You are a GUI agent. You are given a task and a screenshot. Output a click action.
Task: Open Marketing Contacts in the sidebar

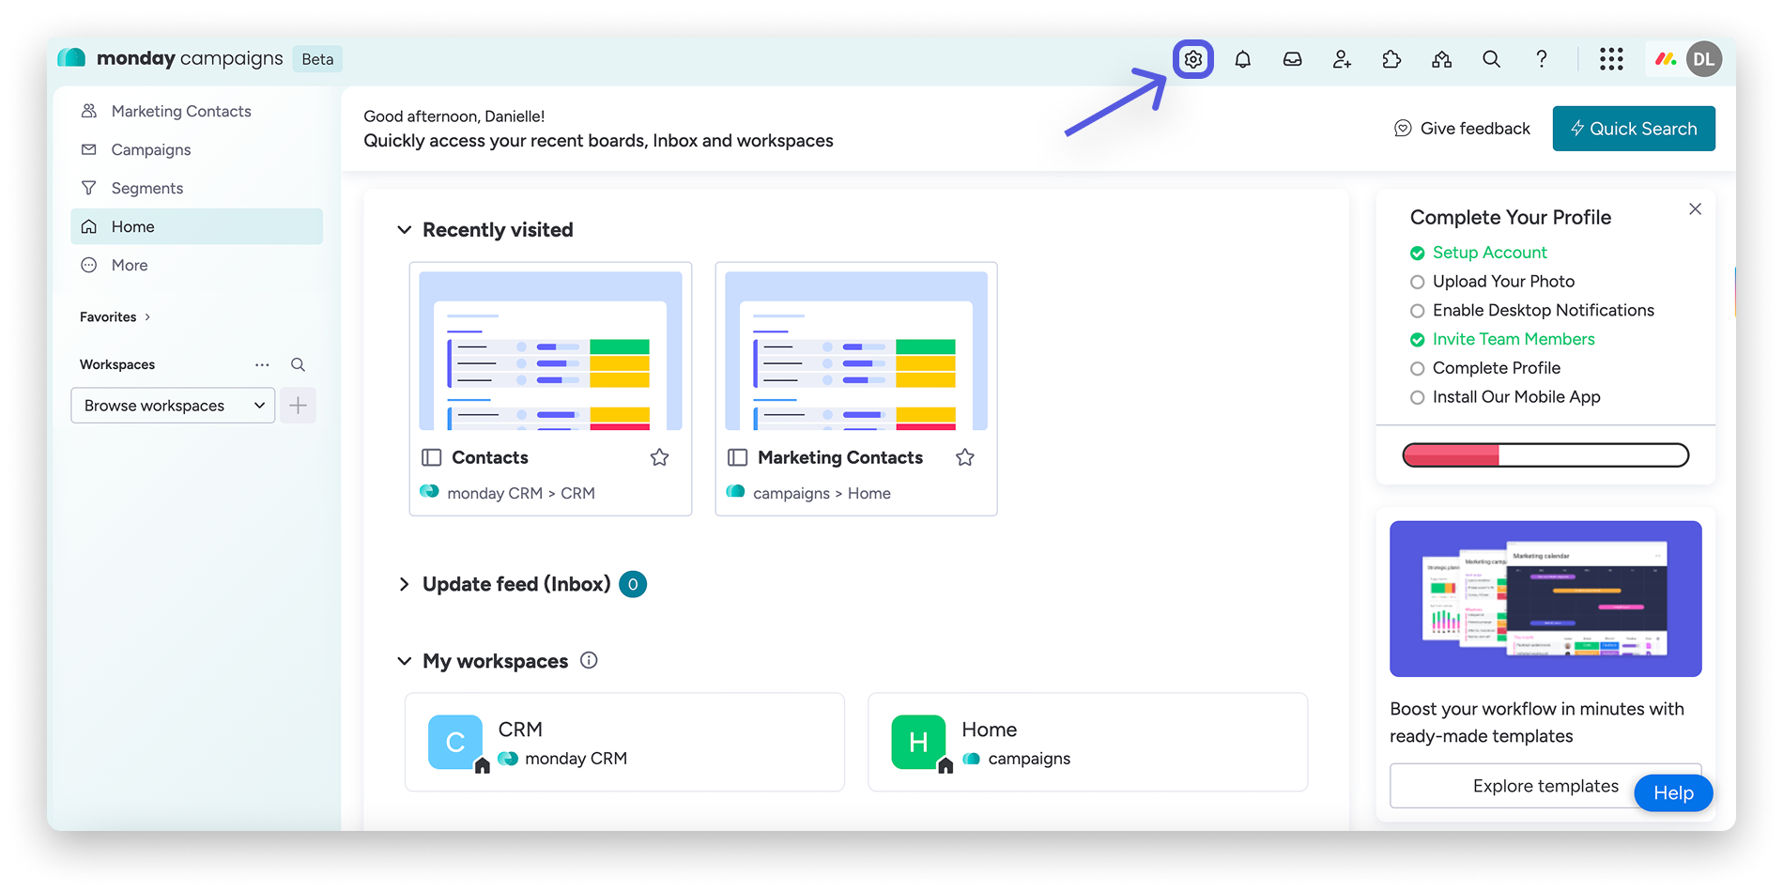[x=196, y=111]
